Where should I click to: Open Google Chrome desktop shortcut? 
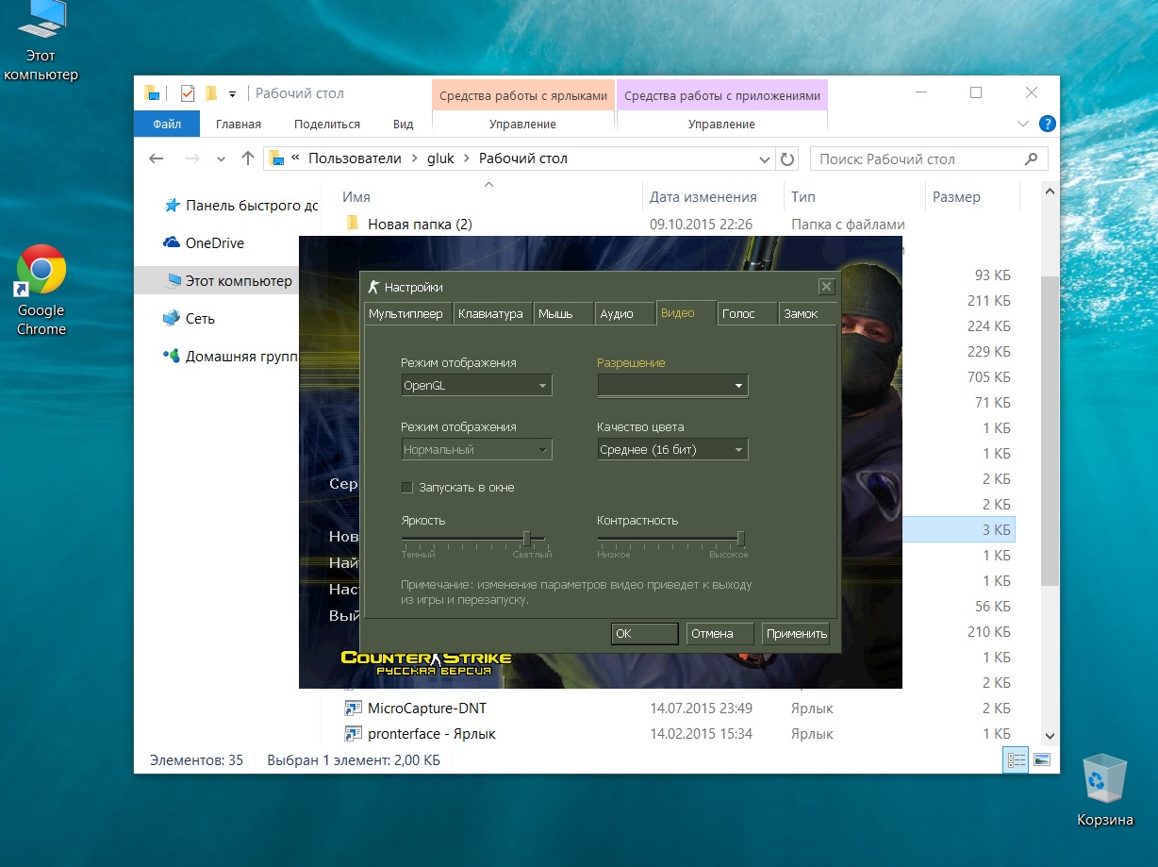[41, 273]
